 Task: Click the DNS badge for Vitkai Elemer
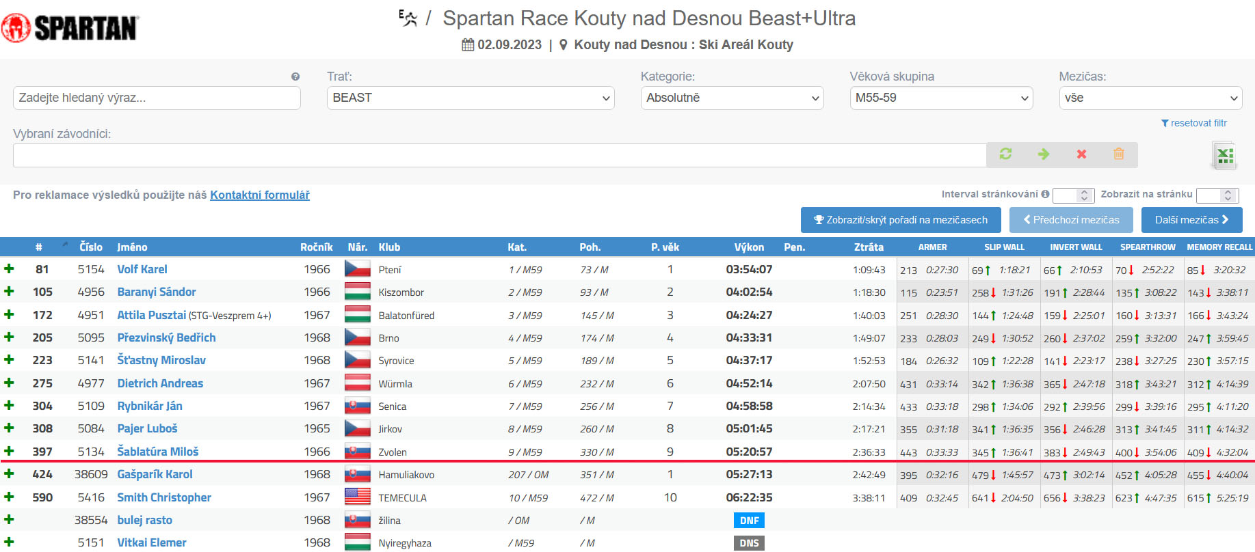[x=749, y=543]
